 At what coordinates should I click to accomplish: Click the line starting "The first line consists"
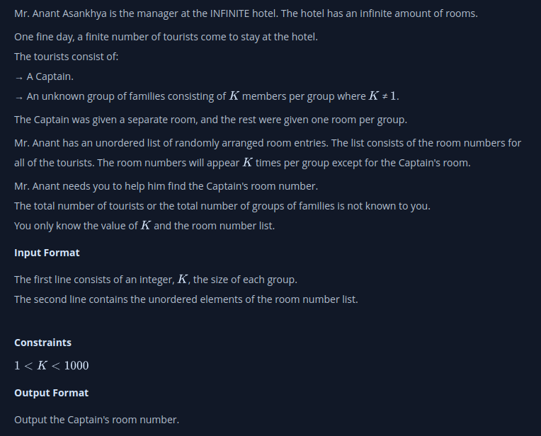pyautogui.click(x=155, y=280)
